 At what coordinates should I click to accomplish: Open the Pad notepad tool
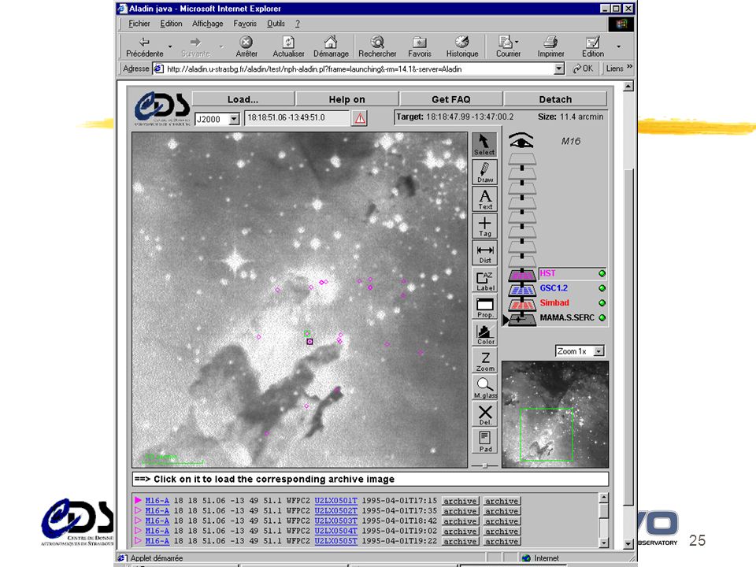pos(484,441)
